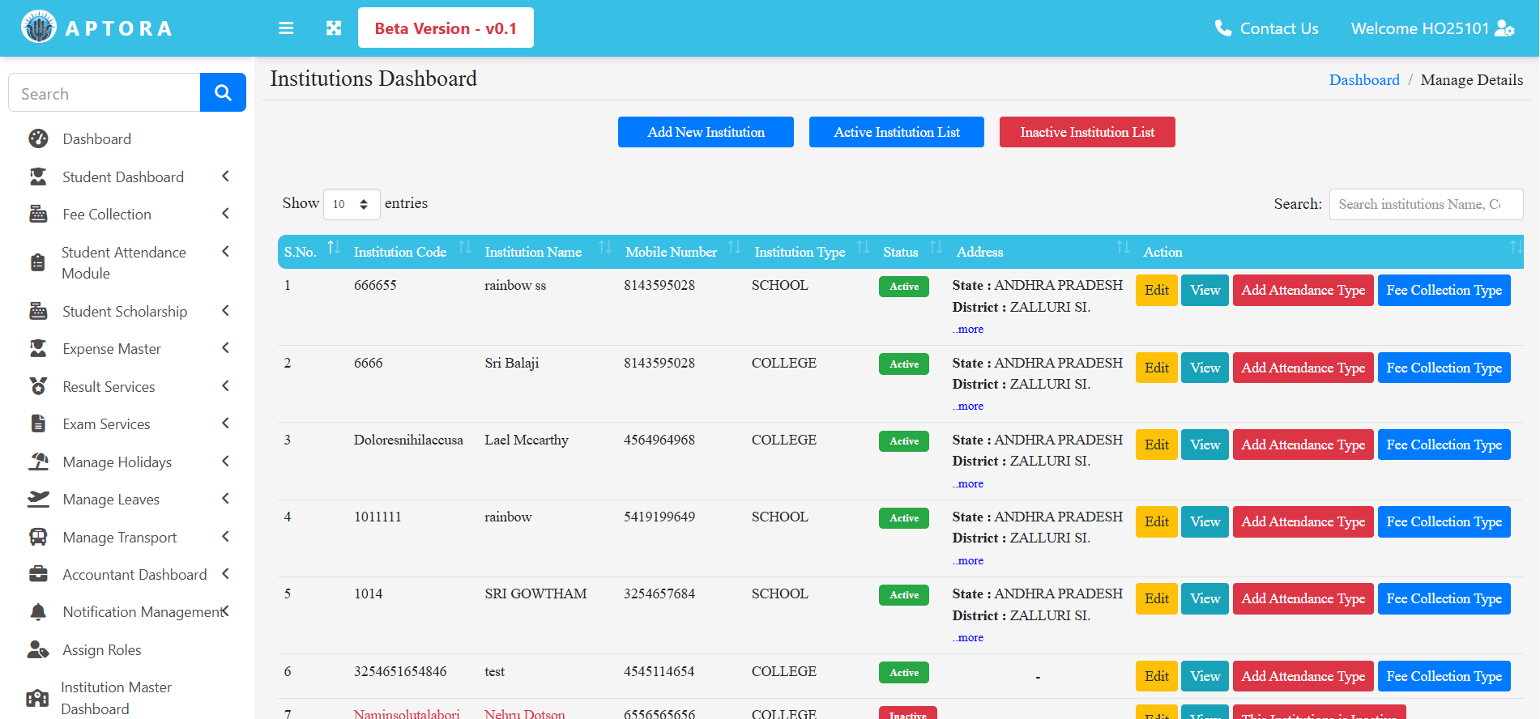Show more address for institution 1011111
Image resolution: width=1540 pixels, height=719 pixels.
click(968, 560)
